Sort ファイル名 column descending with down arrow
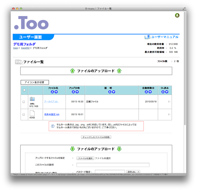Screen dimensions: 197x191 (x=56, y=92)
